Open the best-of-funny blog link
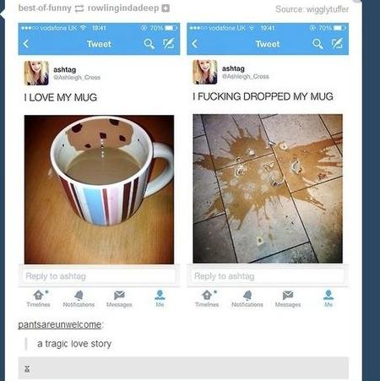This screenshot has height=381, width=380. tap(45, 8)
